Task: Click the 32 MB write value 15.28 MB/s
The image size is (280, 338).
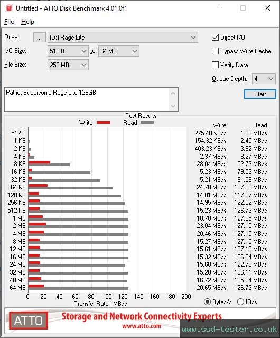Action: coord(211,272)
